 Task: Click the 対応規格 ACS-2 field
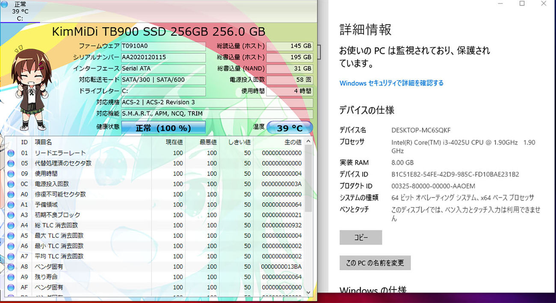pyautogui.click(x=217, y=102)
